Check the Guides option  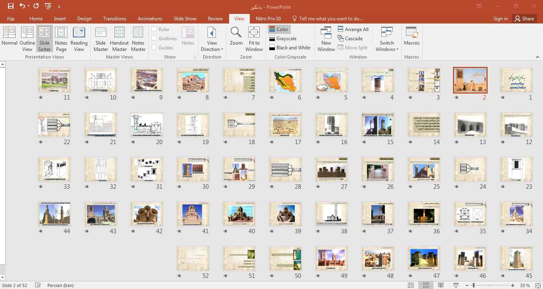coord(154,47)
